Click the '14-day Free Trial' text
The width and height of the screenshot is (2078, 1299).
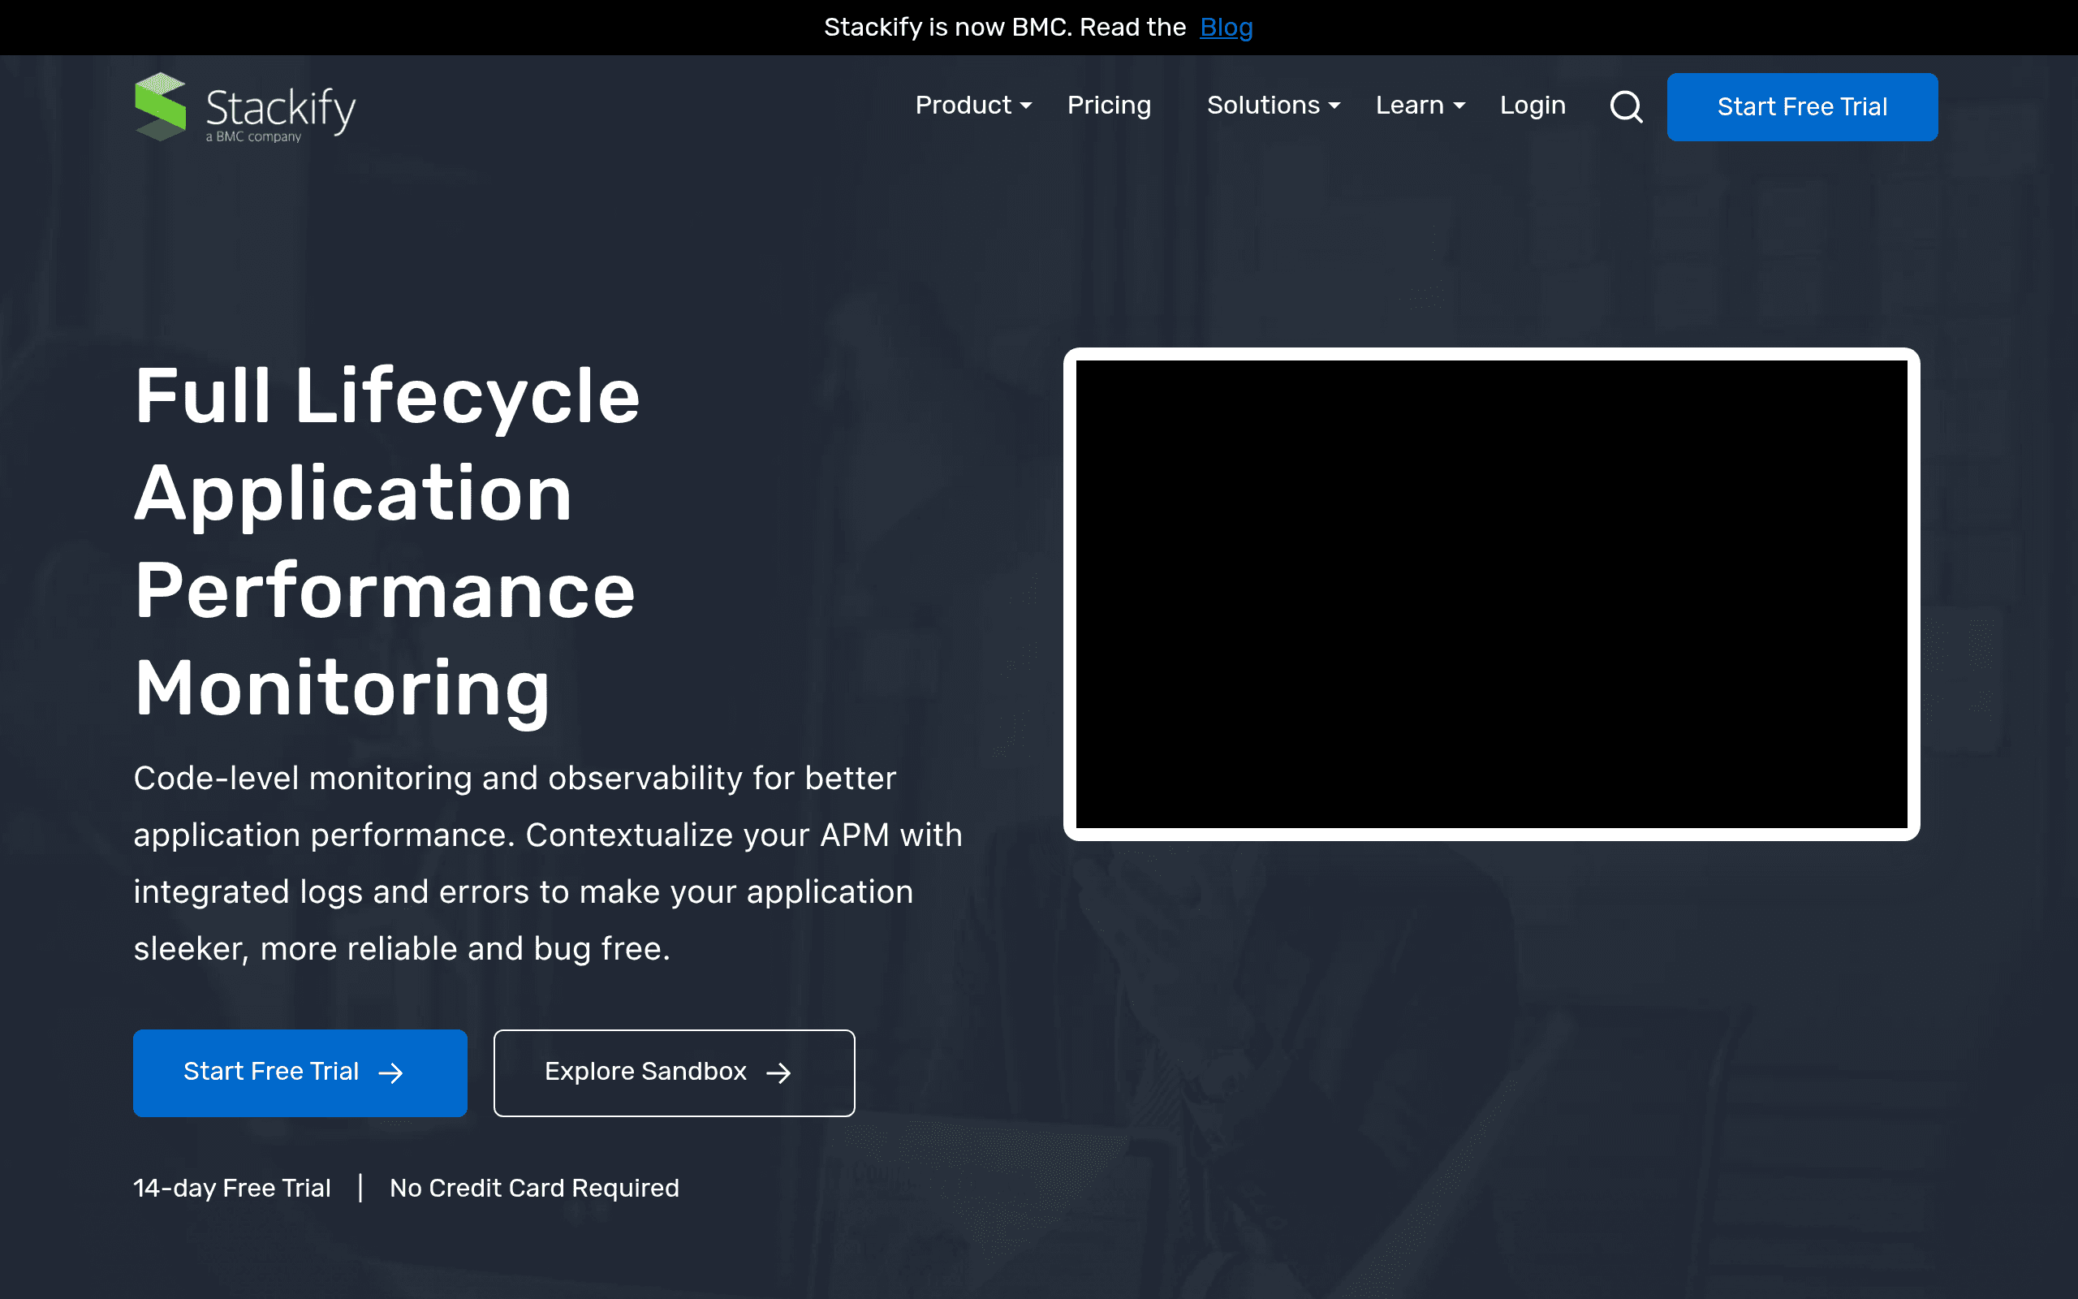[x=232, y=1187]
